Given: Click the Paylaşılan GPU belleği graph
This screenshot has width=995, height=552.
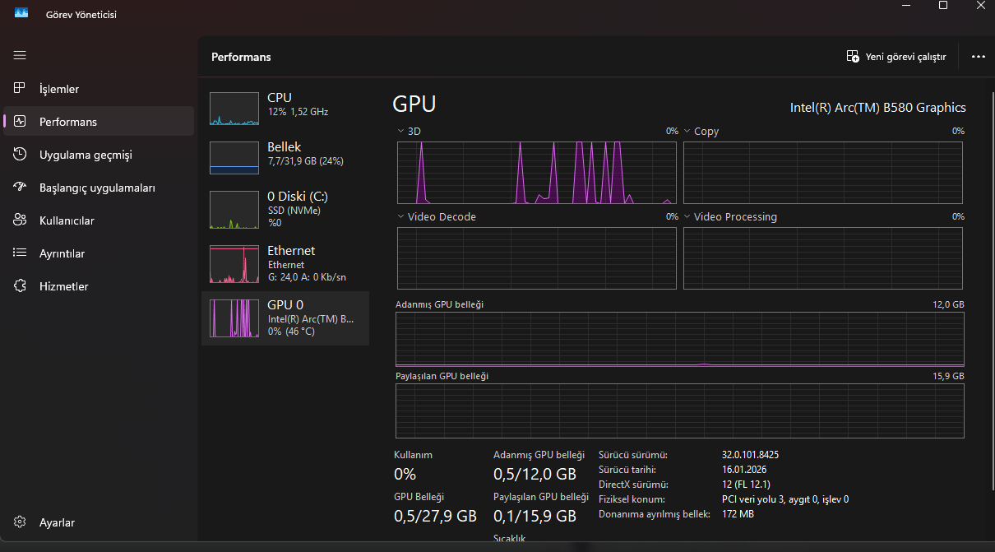Looking at the screenshot, I should click(x=680, y=411).
